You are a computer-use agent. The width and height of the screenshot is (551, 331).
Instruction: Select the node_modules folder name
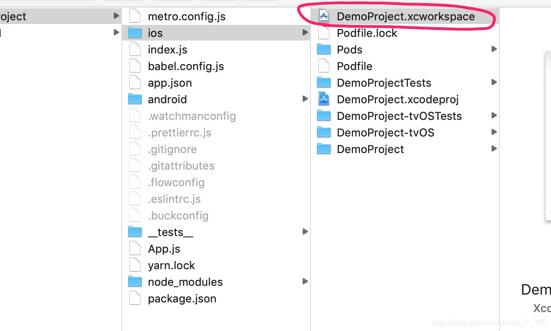185,282
